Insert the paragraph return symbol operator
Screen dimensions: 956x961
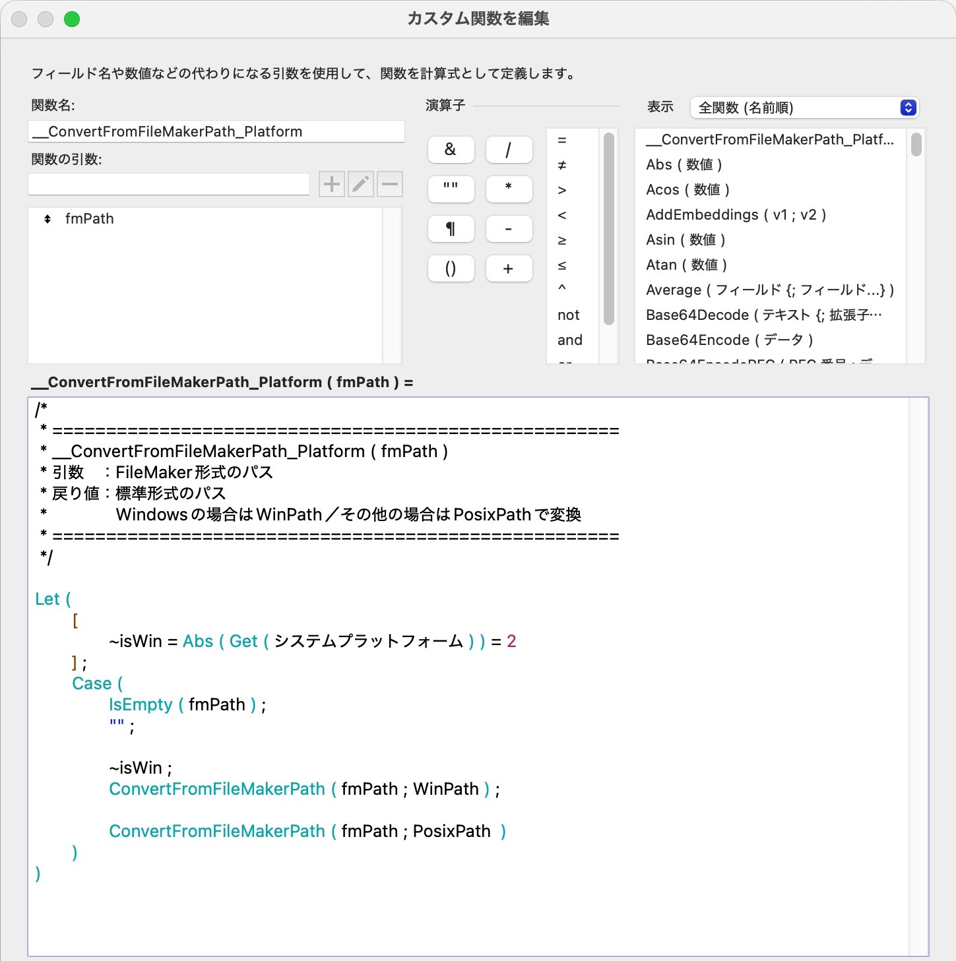451,229
